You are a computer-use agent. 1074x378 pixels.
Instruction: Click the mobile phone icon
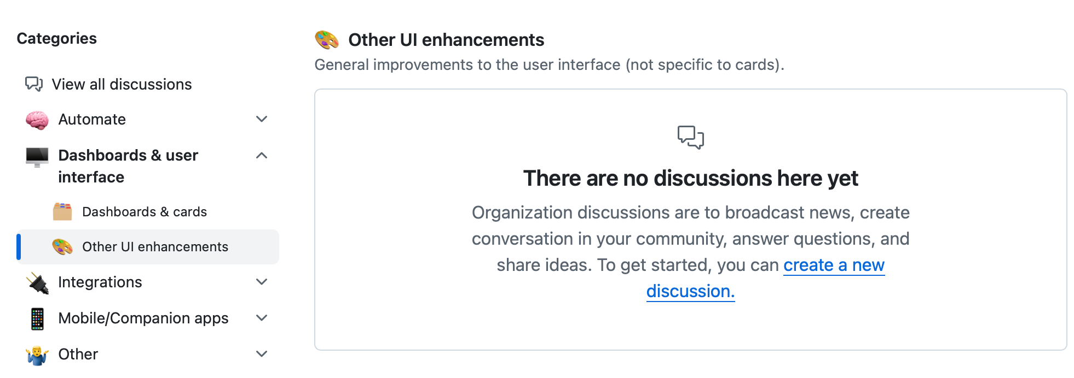[x=37, y=318]
